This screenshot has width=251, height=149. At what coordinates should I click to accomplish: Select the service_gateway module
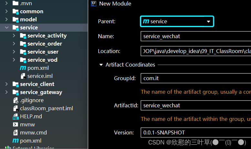44,92
